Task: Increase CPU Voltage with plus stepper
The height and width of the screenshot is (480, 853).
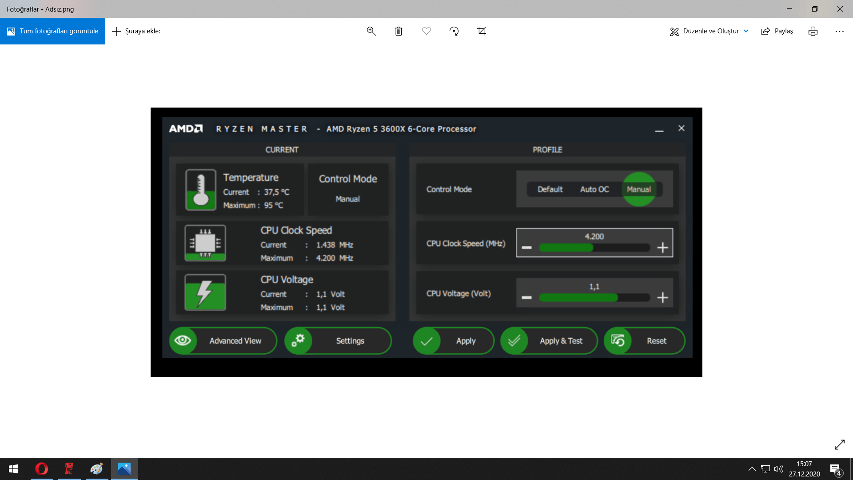Action: 662,297
